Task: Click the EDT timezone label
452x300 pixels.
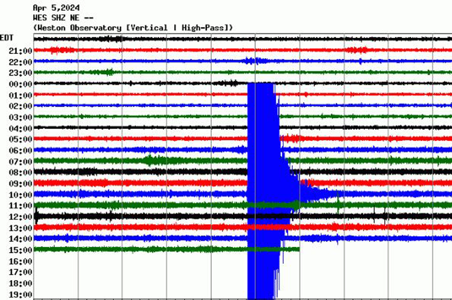Action: (6, 38)
